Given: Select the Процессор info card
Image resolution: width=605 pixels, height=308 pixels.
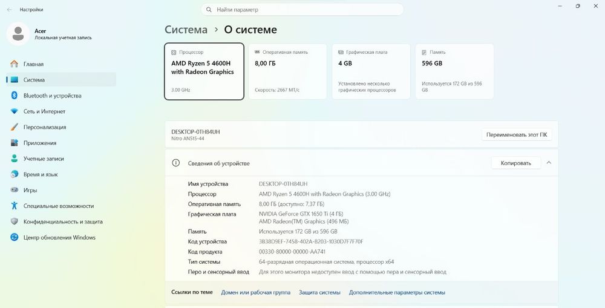Looking at the screenshot, I should [204, 71].
